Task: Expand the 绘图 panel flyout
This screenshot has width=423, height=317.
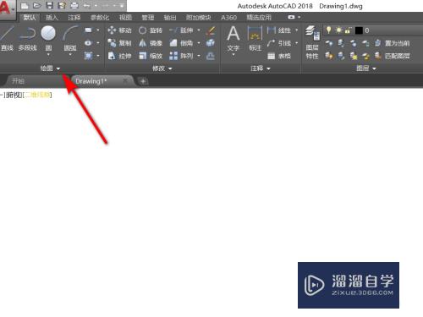Action: click(x=50, y=68)
